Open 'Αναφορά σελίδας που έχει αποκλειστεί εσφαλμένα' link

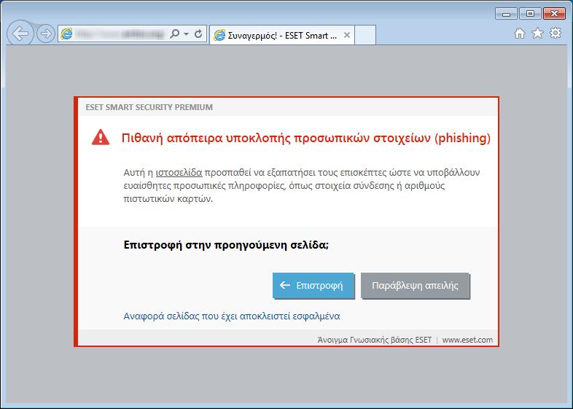click(232, 316)
